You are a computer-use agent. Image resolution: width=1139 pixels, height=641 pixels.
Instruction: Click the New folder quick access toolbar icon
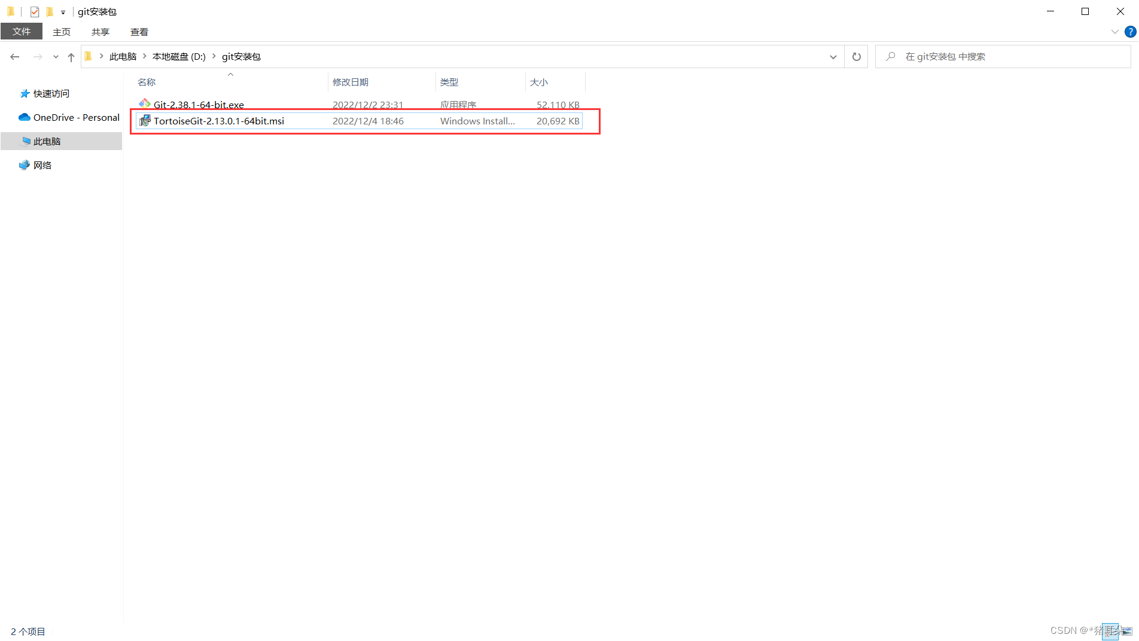(x=50, y=12)
